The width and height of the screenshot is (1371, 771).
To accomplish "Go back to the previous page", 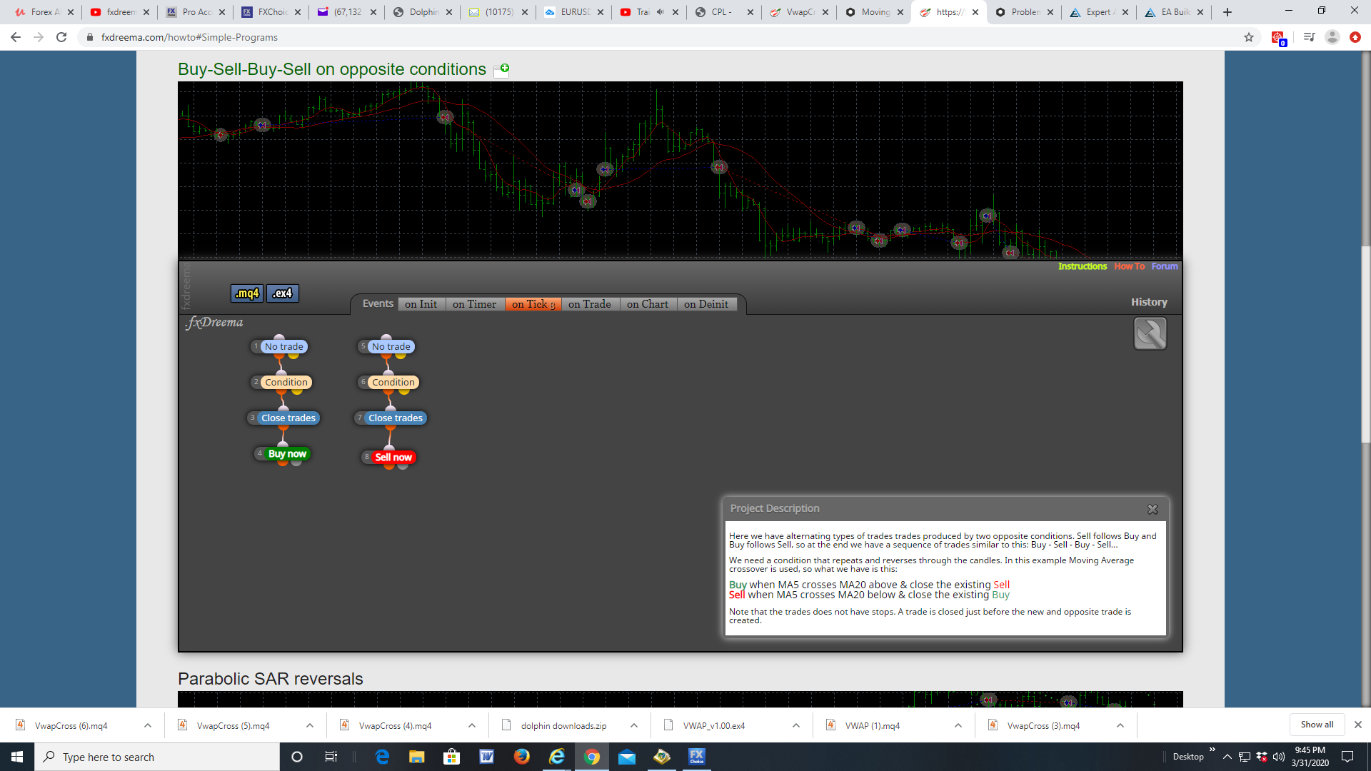I will tap(16, 37).
